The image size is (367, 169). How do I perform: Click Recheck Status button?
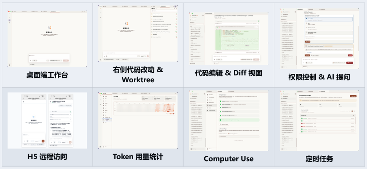(224, 124)
